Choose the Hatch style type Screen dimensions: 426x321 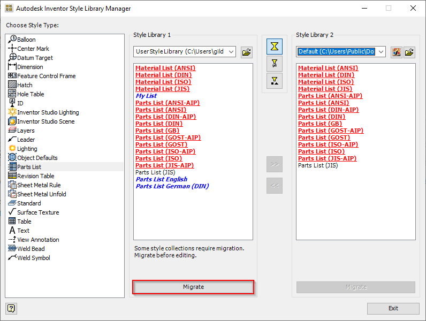coord(20,85)
